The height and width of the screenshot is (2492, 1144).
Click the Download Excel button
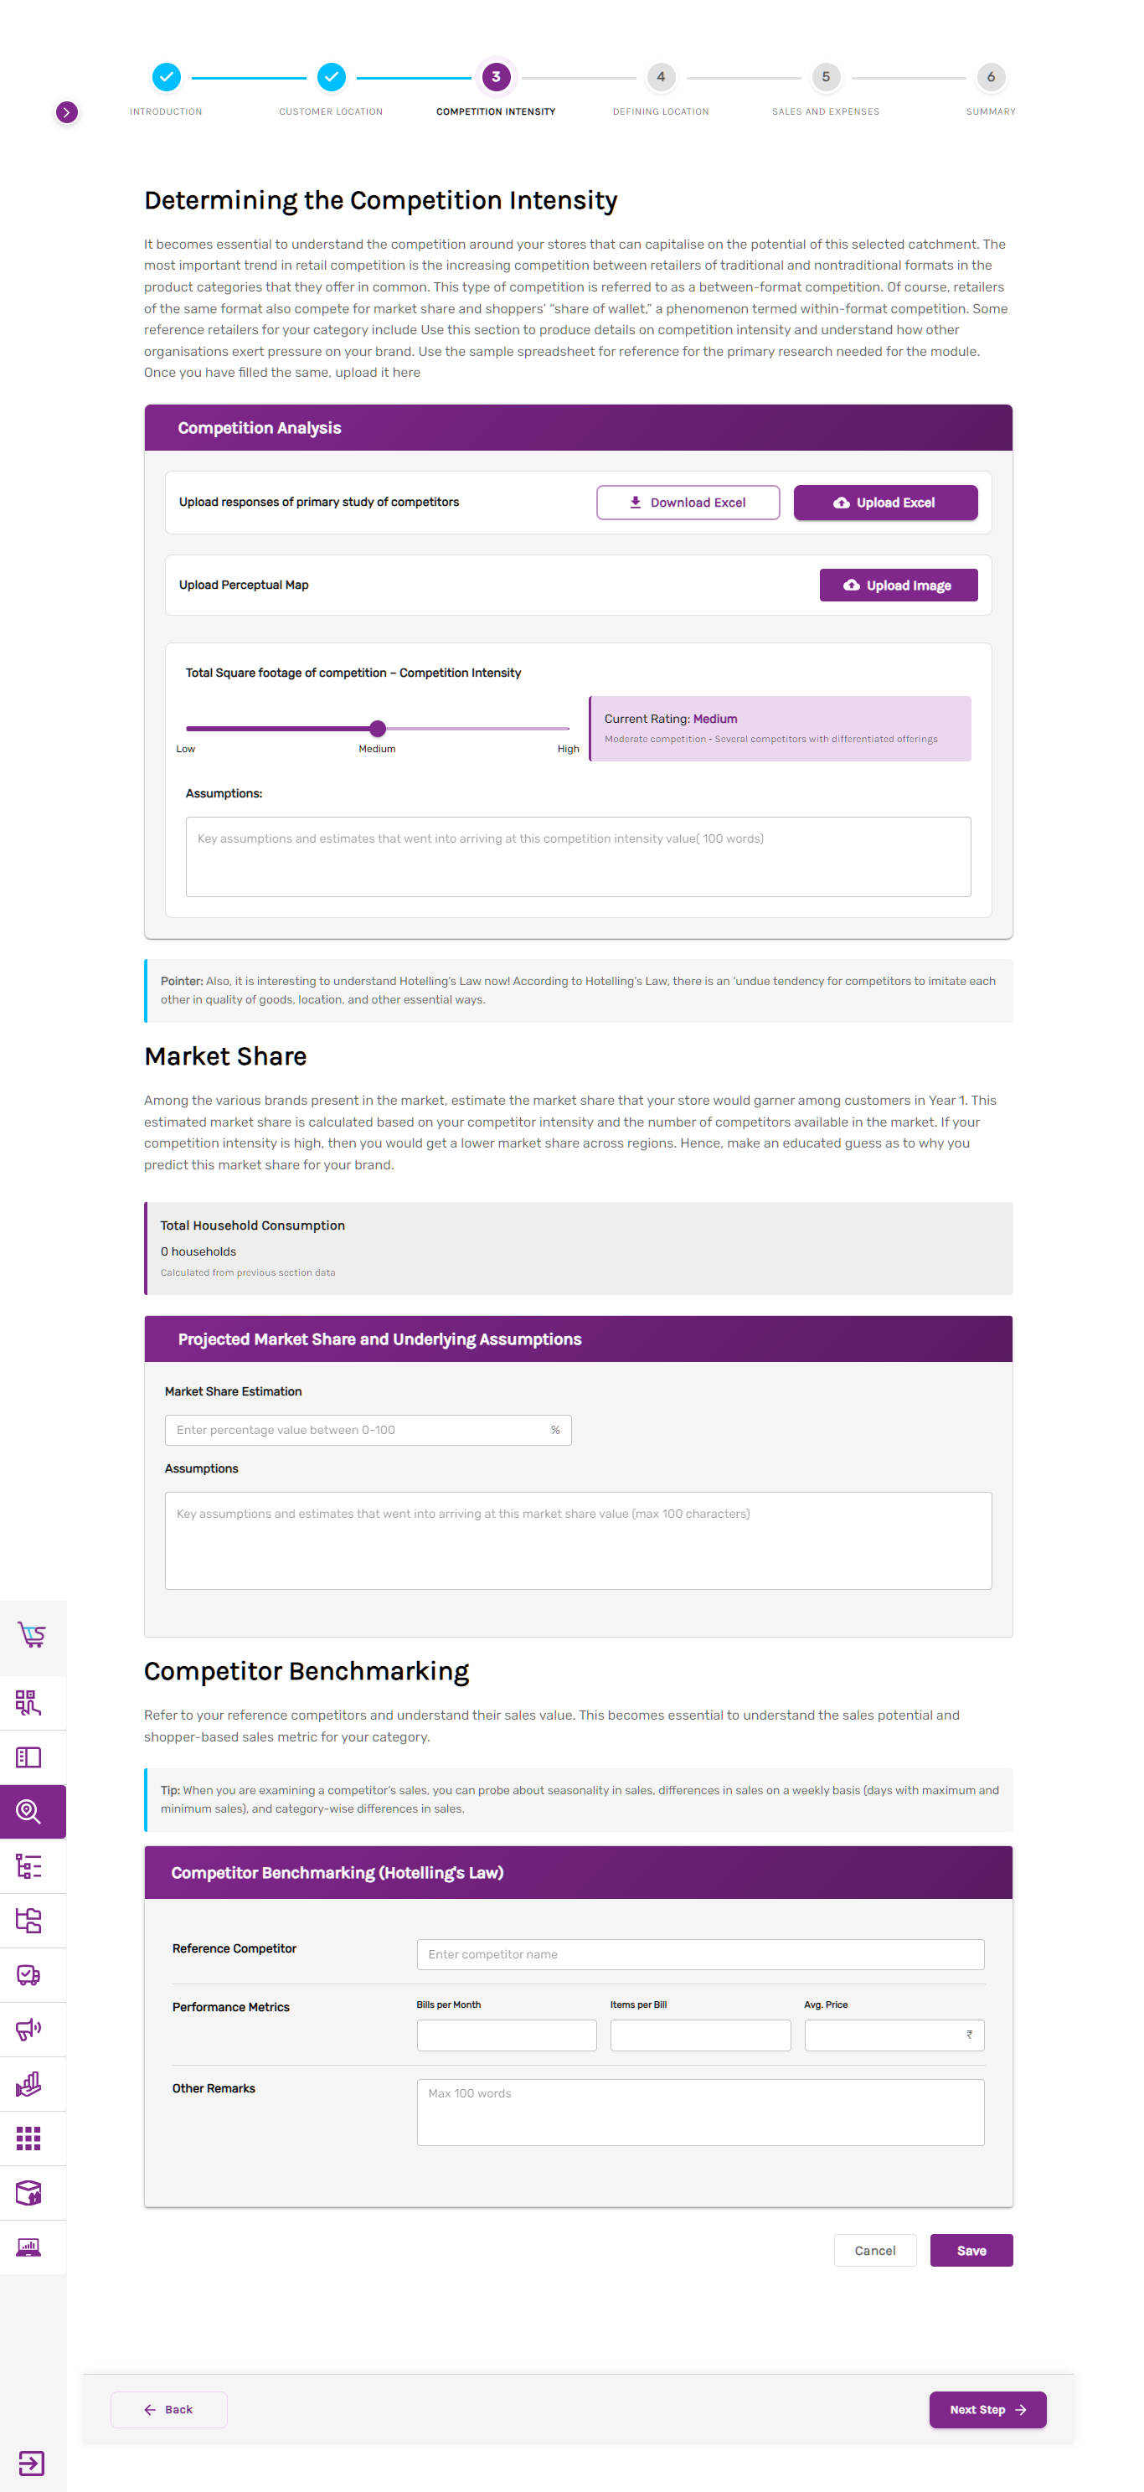click(688, 502)
